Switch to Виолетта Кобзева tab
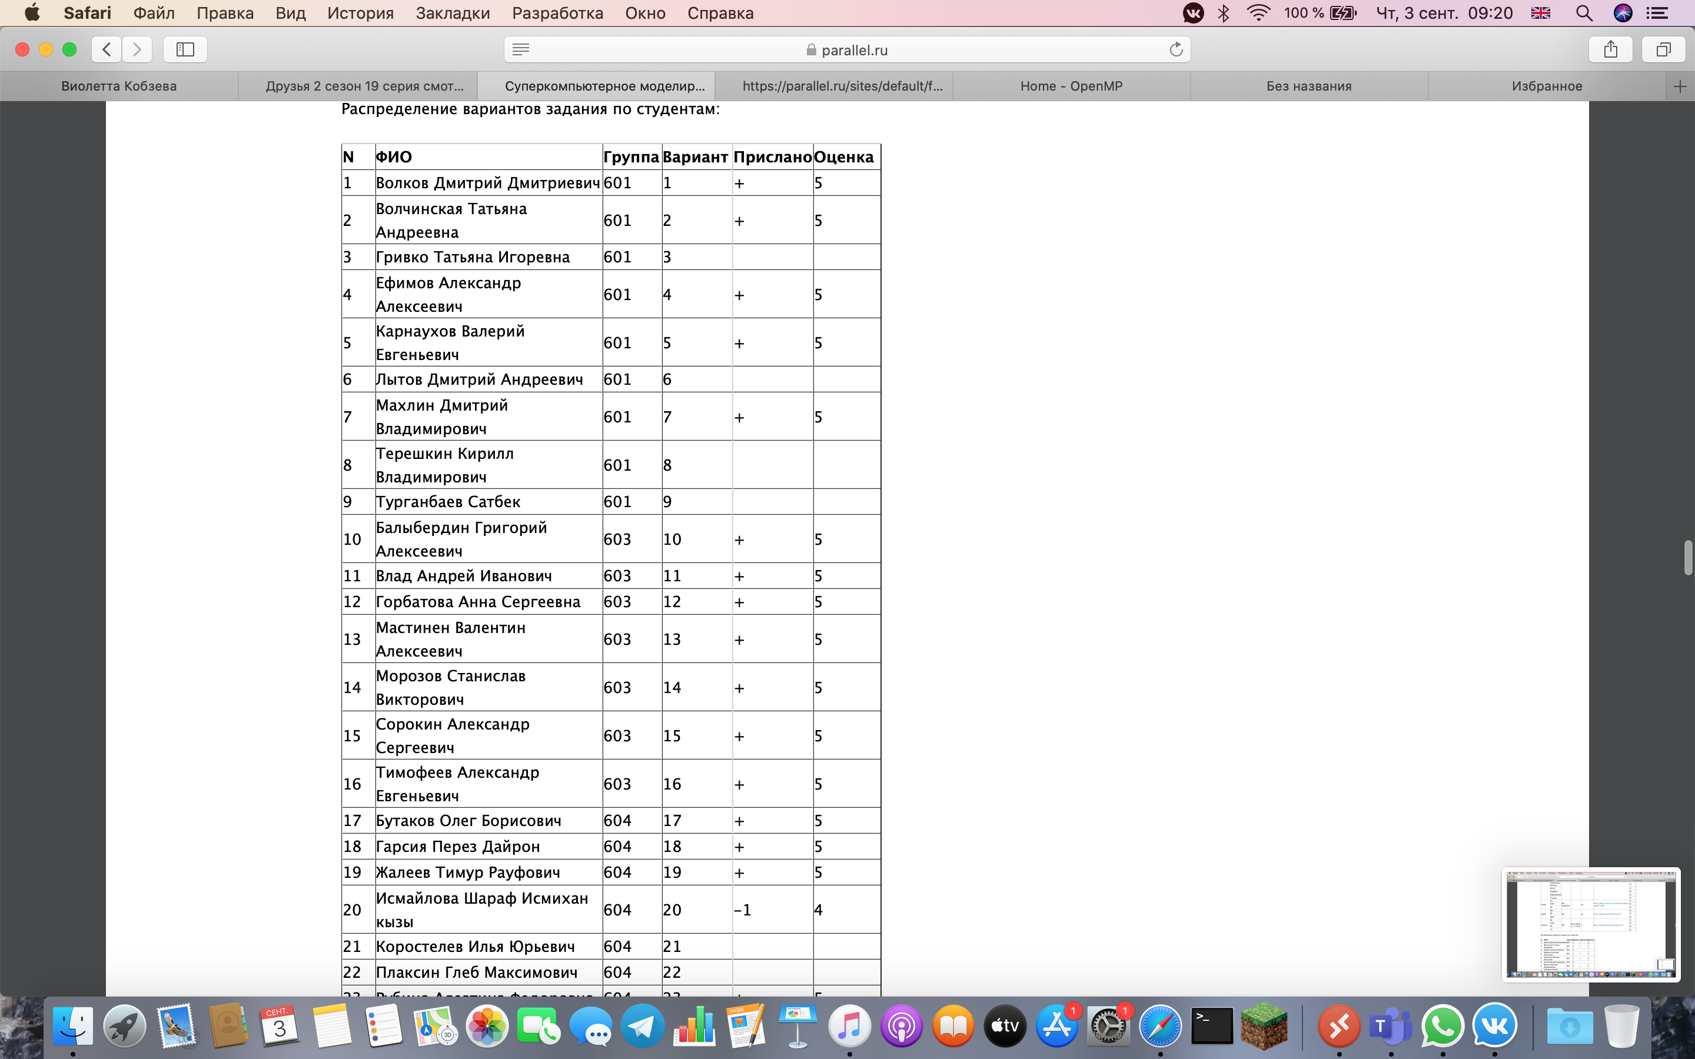The image size is (1695, 1059). 119,86
